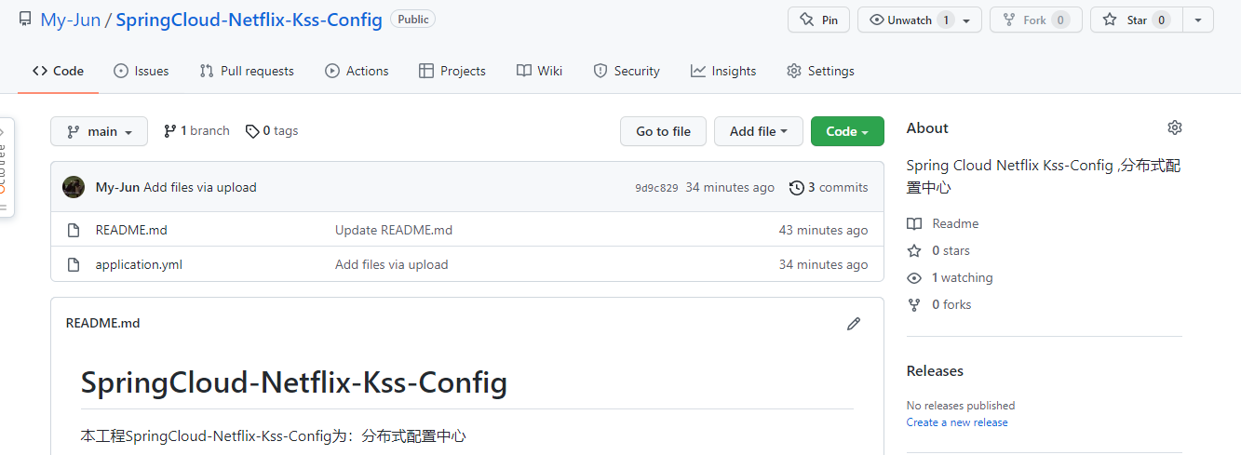Click the watcher count badge next to Unwatch
This screenshot has height=455, width=1241.
click(x=946, y=20)
